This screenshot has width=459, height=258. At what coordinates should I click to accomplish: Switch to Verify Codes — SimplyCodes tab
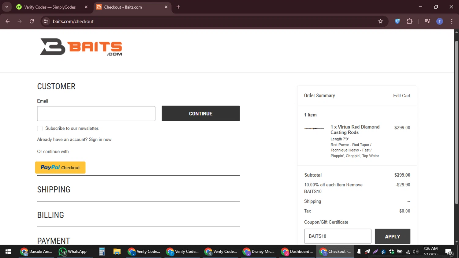(50, 7)
